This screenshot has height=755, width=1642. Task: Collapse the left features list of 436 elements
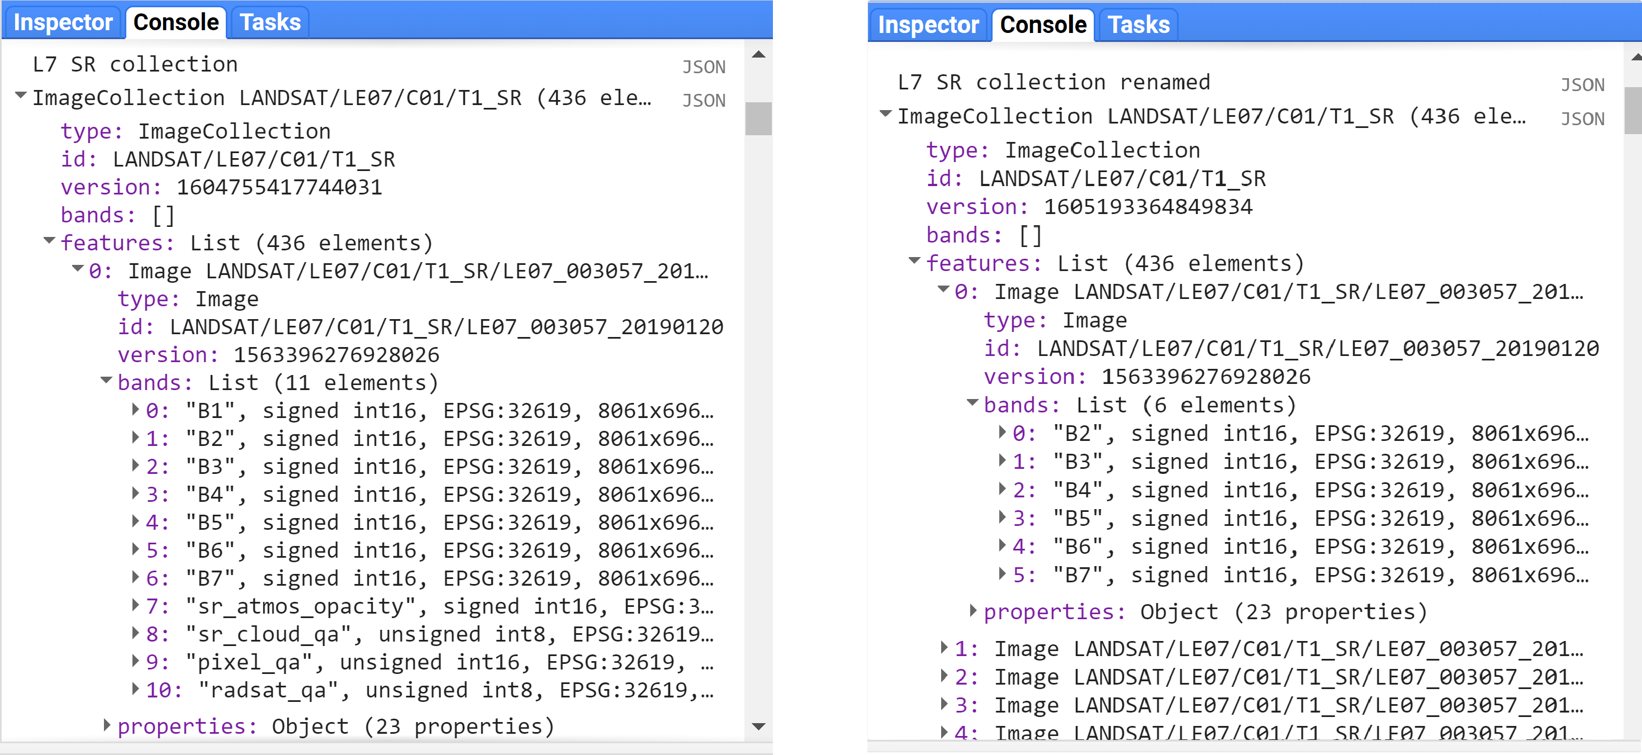(x=49, y=241)
